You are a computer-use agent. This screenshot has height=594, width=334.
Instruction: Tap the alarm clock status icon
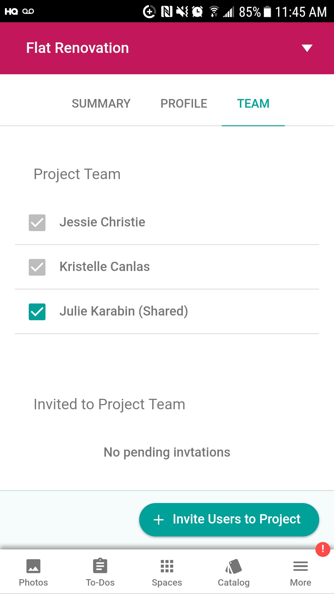pos(197,12)
